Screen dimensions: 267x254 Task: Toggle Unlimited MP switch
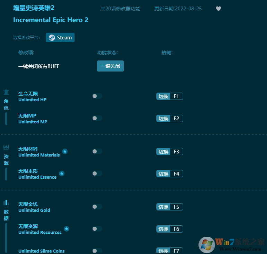[97, 118]
